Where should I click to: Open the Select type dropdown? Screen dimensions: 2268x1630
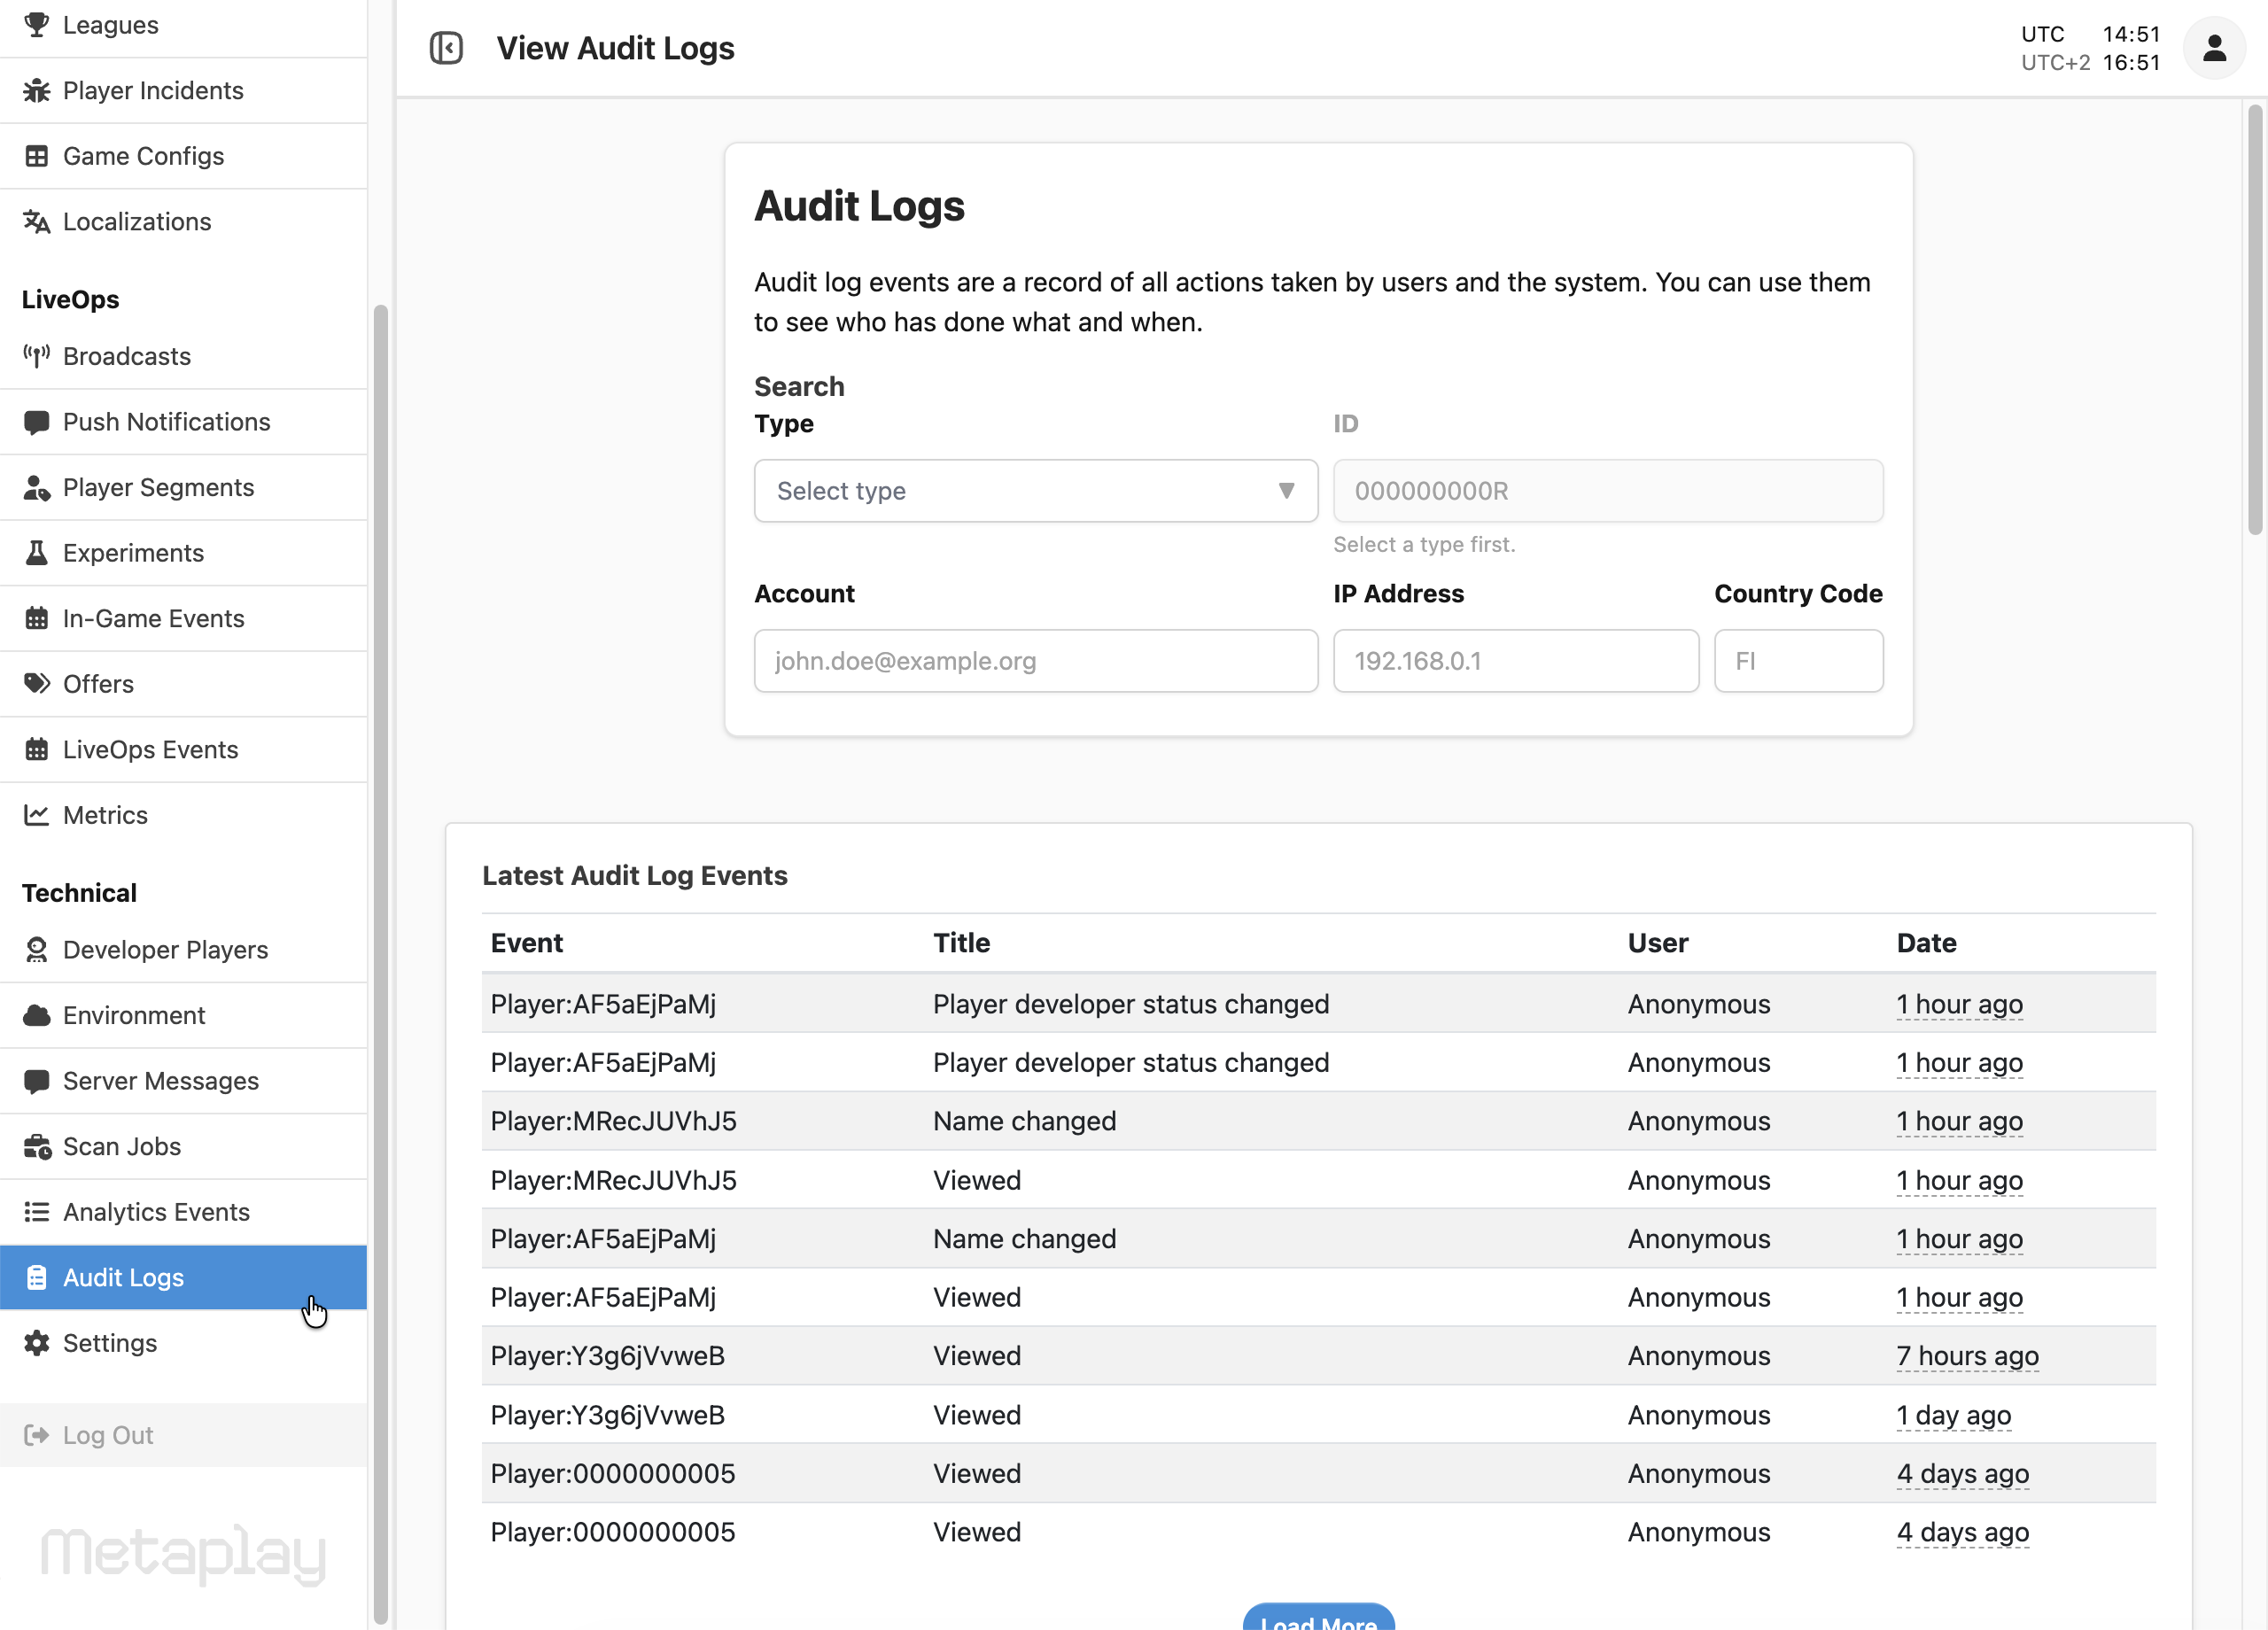(1035, 491)
